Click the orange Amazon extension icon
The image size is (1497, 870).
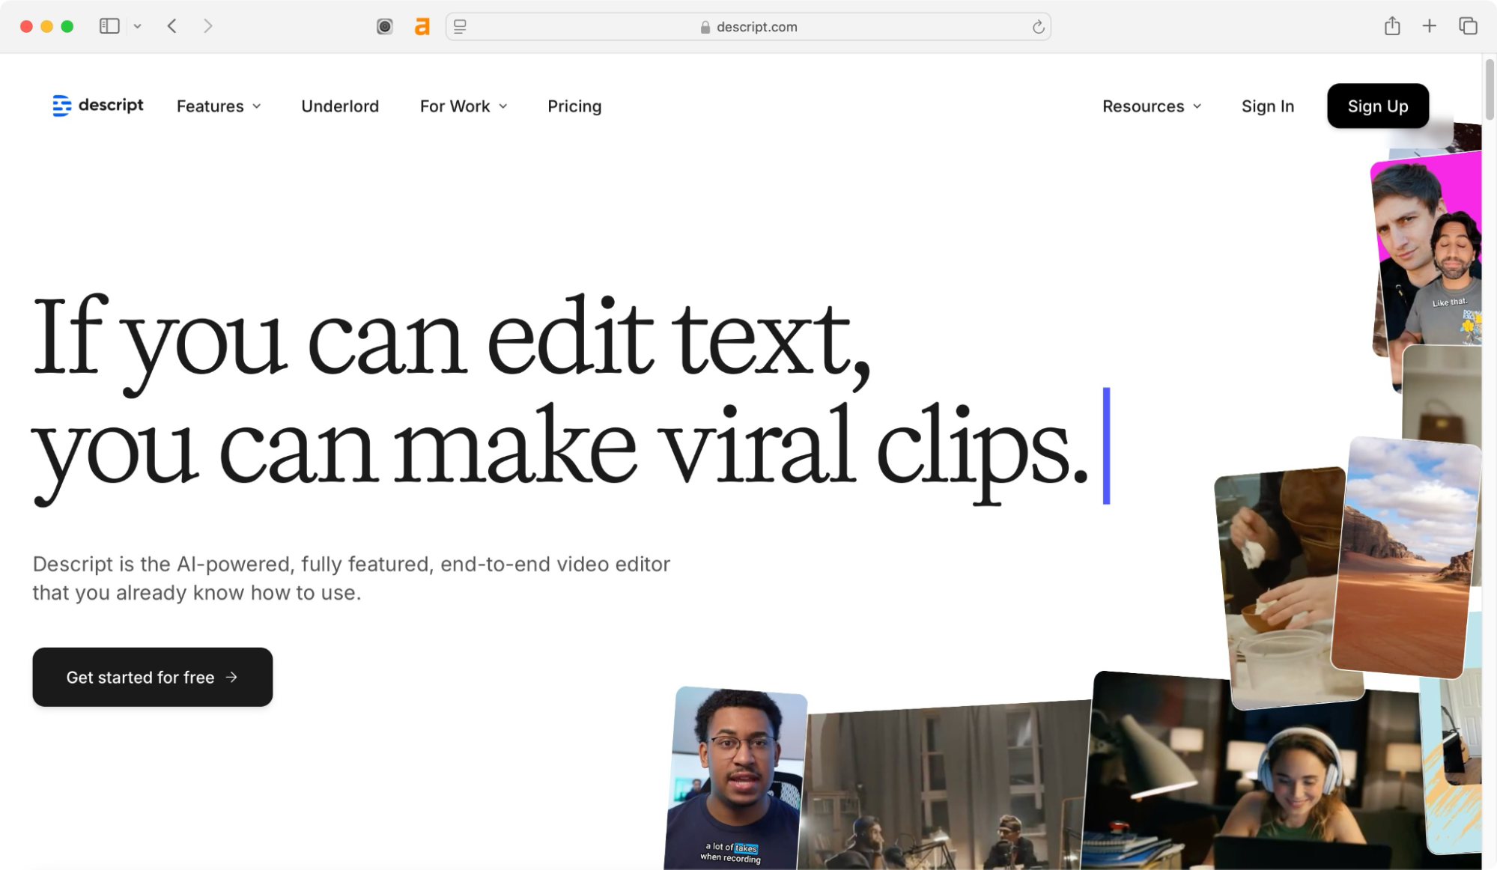(422, 26)
